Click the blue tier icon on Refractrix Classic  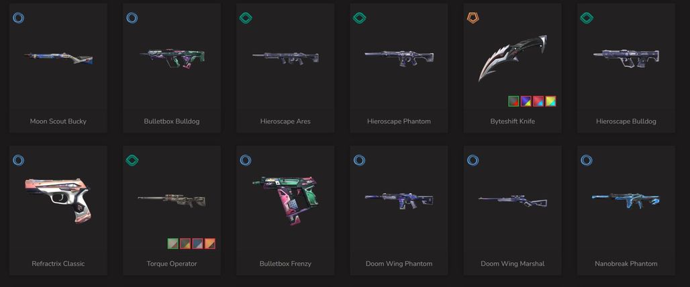19,160
